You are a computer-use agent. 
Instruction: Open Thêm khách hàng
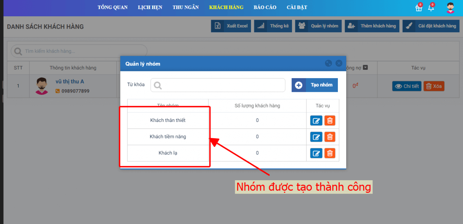(x=372, y=26)
